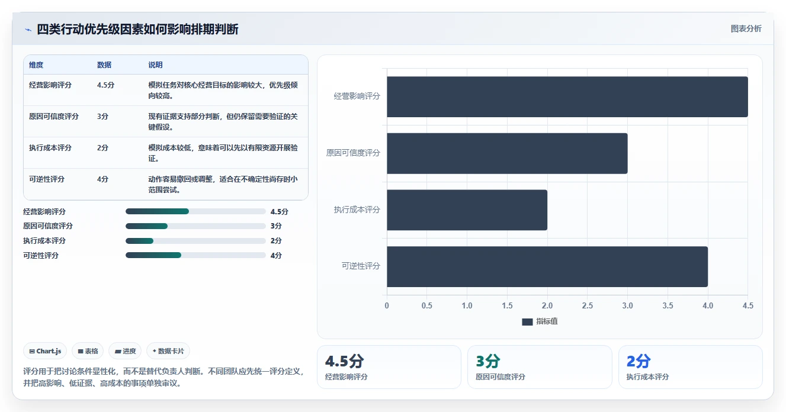The height and width of the screenshot is (412, 786).
Task: Click the footnote paragraph starting 评分用于
Action: pyautogui.click(x=163, y=377)
